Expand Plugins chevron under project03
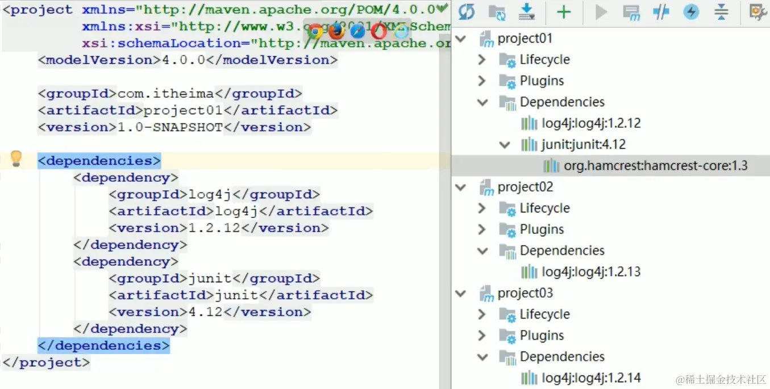770x389 pixels. (482, 336)
